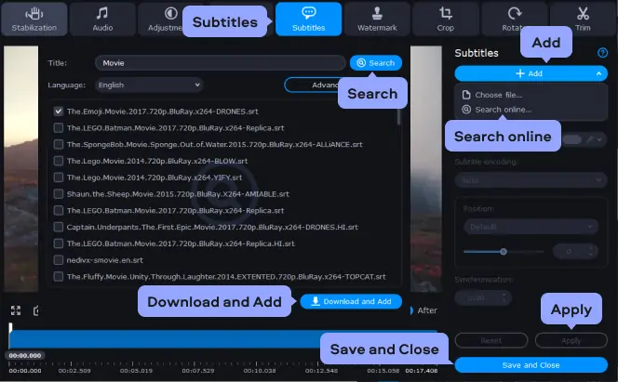Image resolution: width=618 pixels, height=382 pixels.
Task: Click the timeline marker at 00:07.529
Action: coord(198,371)
